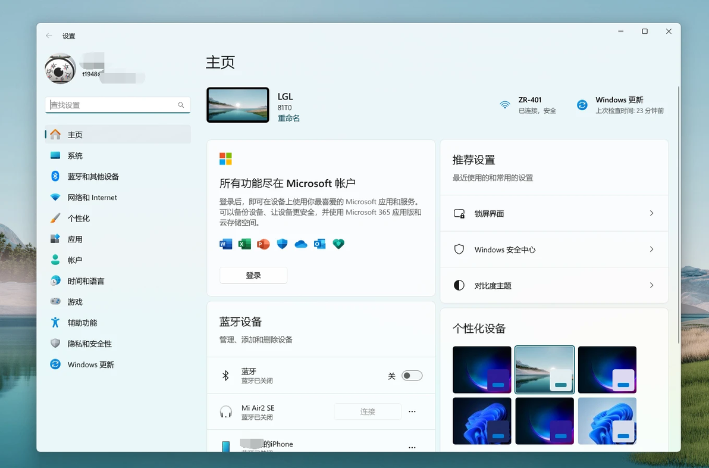The width and height of the screenshot is (709, 468).
Task: Click the contrast half-circle icon
Action: pos(459,285)
